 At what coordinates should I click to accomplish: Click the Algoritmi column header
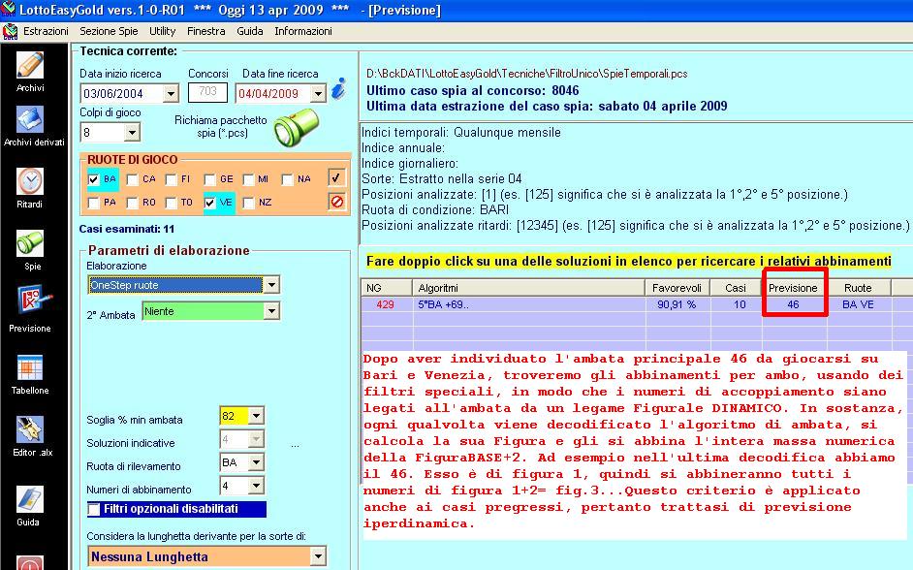pyautogui.click(x=528, y=288)
